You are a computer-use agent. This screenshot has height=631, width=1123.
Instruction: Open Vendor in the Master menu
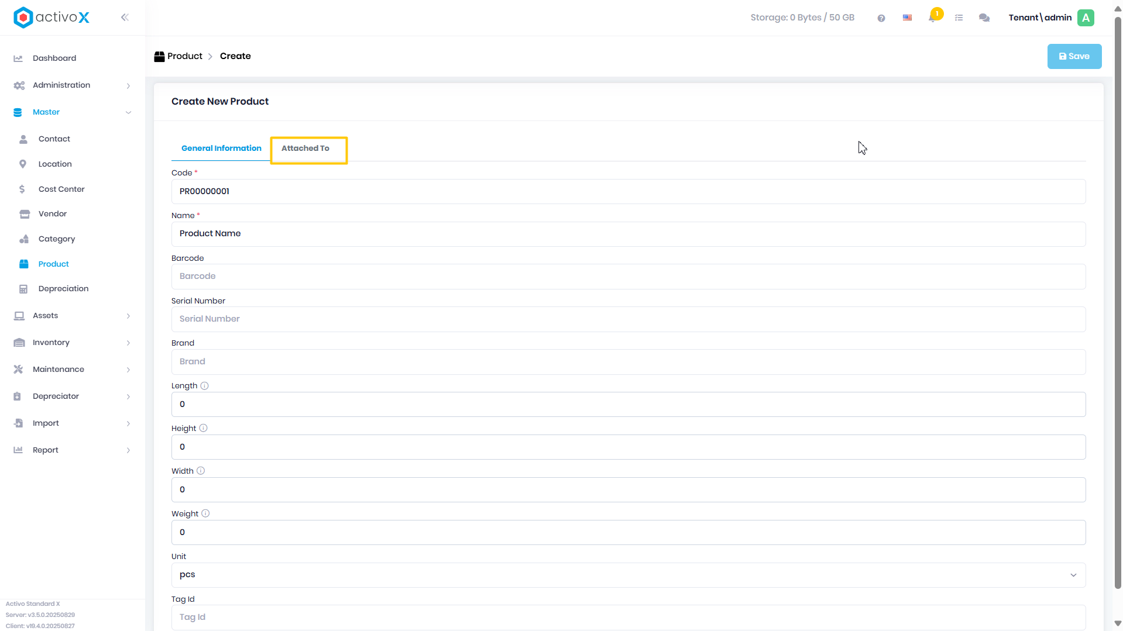pos(53,214)
